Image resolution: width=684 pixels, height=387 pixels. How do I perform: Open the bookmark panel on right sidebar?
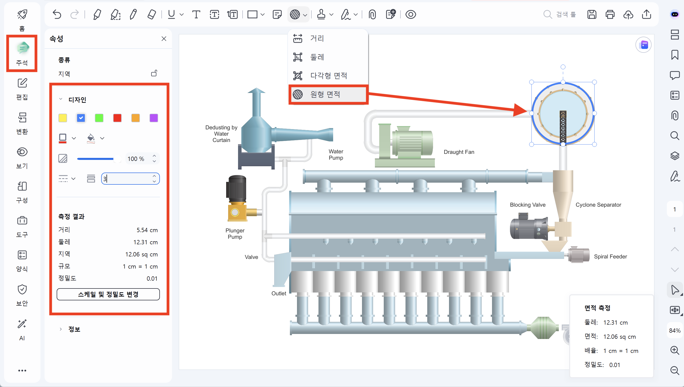pos(675,55)
